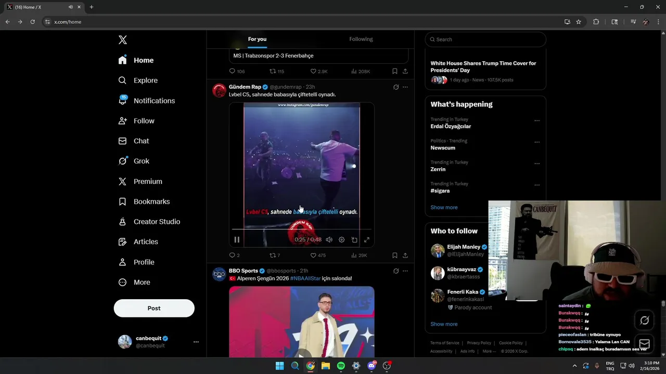The width and height of the screenshot is (666, 374).
Task: Click the white Post button
Action: pyautogui.click(x=154, y=308)
